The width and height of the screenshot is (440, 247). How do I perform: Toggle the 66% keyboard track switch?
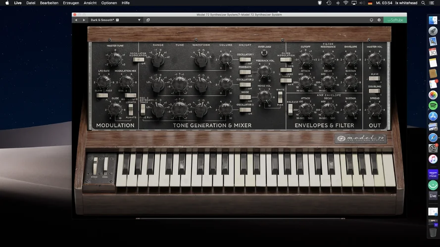[x=286, y=81]
